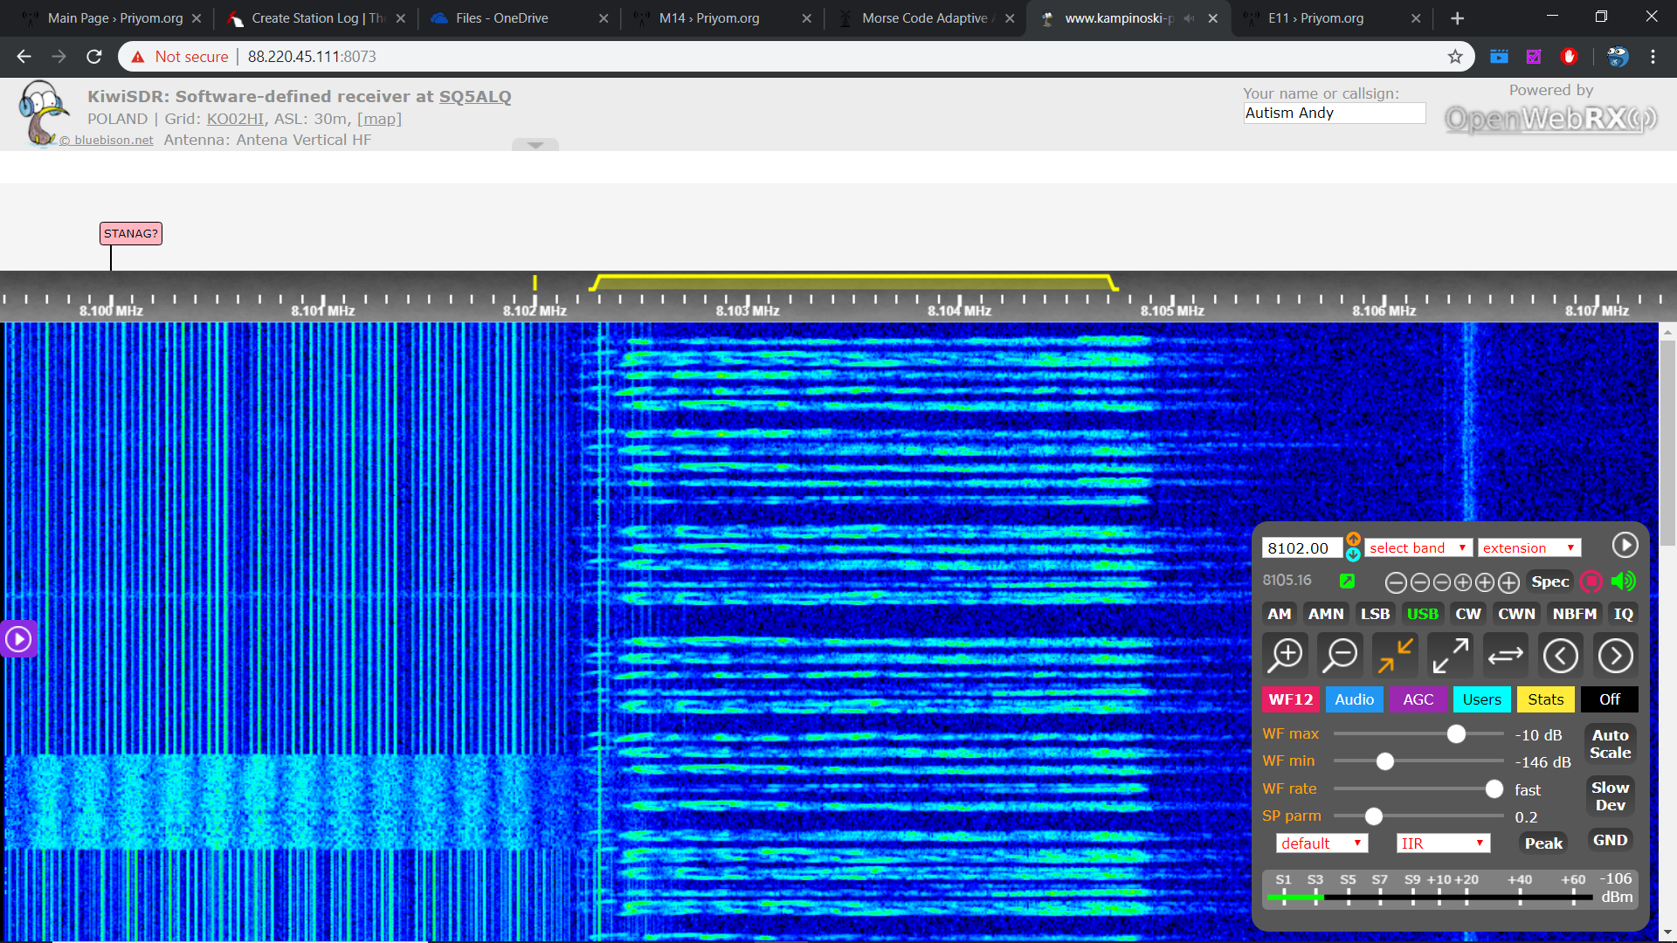The width and height of the screenshot is (1677, 943).
Task: Click the WF max slider handle
Action: tap(1456, 734)
